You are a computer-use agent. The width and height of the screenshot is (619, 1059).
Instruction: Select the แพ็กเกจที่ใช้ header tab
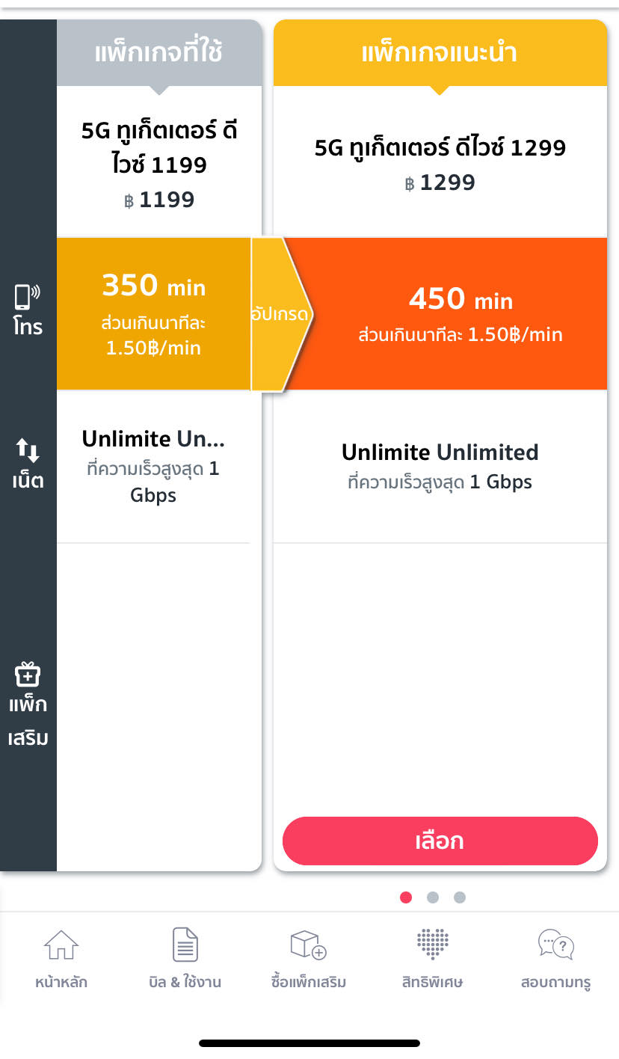point(158,53)
